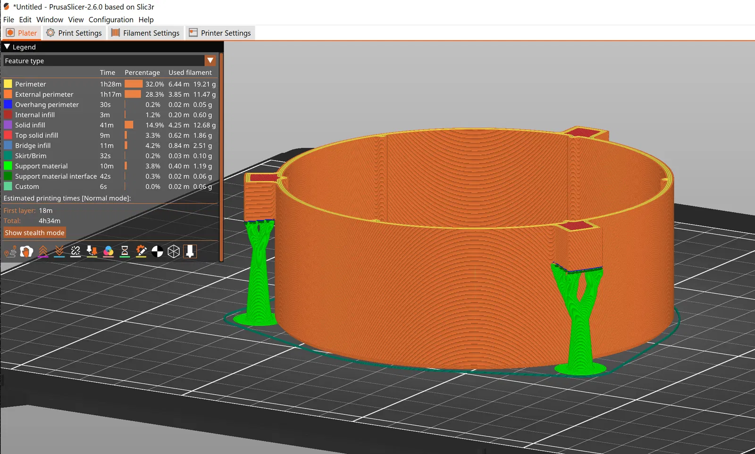The image size is (755, 454).
Task: Toggle travel moves visibility icon
Action: tap(10, 252)
